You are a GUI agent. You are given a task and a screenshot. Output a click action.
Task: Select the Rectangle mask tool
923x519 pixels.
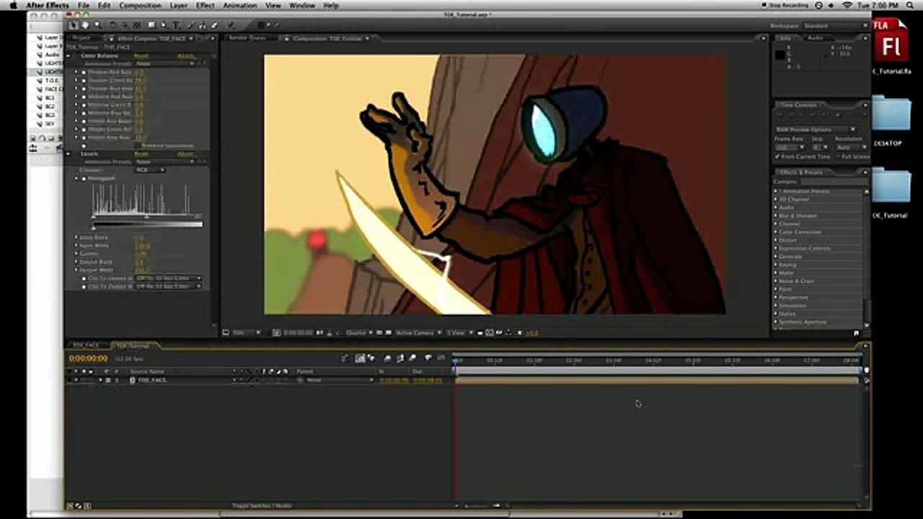[151, 25]
